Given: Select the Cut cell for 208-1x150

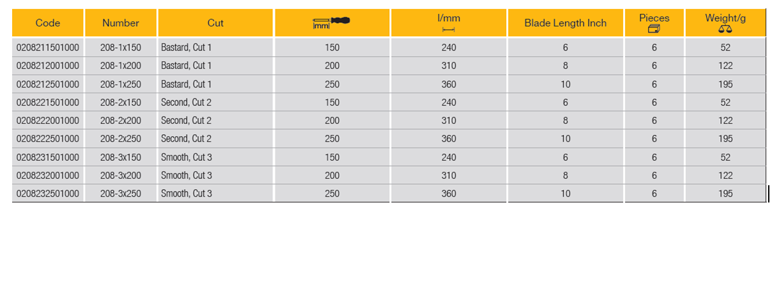Looking at the screenshot, I should coord(186,47).
